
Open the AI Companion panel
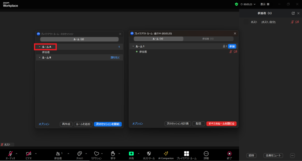(x=166, y=154)
